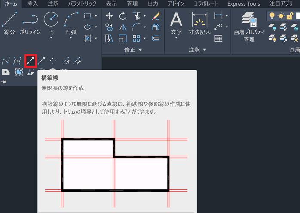Select the ポリライン polyline tool
This screenshot has height=213, width=300.
coord(30,22)
